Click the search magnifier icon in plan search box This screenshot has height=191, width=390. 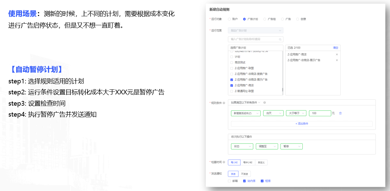coord(280,39)
